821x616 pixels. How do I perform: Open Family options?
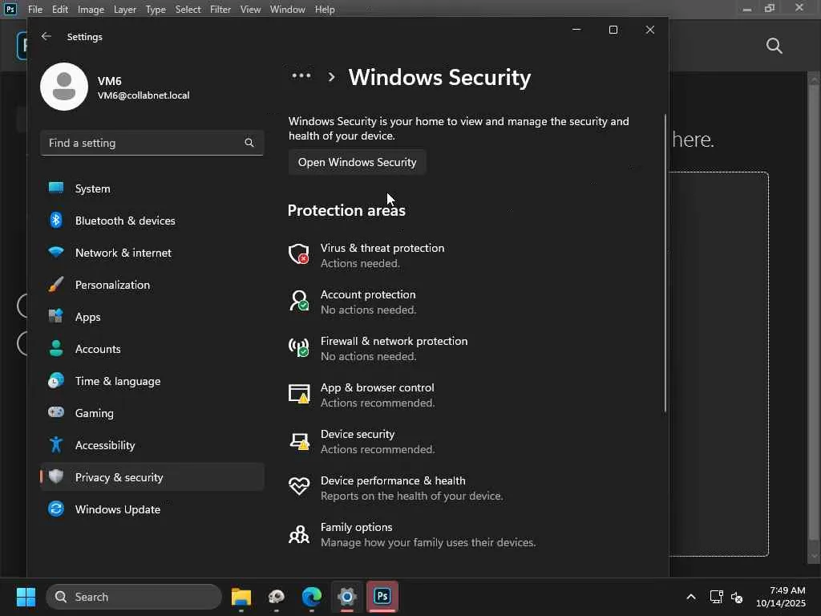click(x=428, y=534)
